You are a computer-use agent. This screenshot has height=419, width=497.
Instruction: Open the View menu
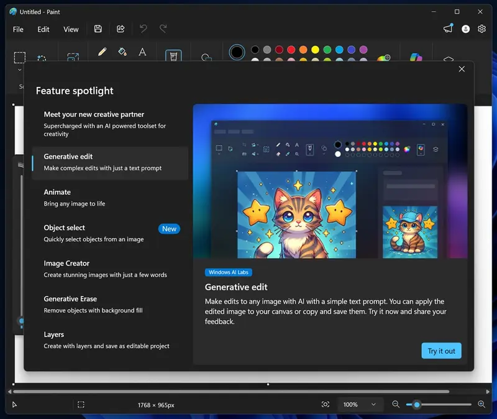(x=71, y=29)
